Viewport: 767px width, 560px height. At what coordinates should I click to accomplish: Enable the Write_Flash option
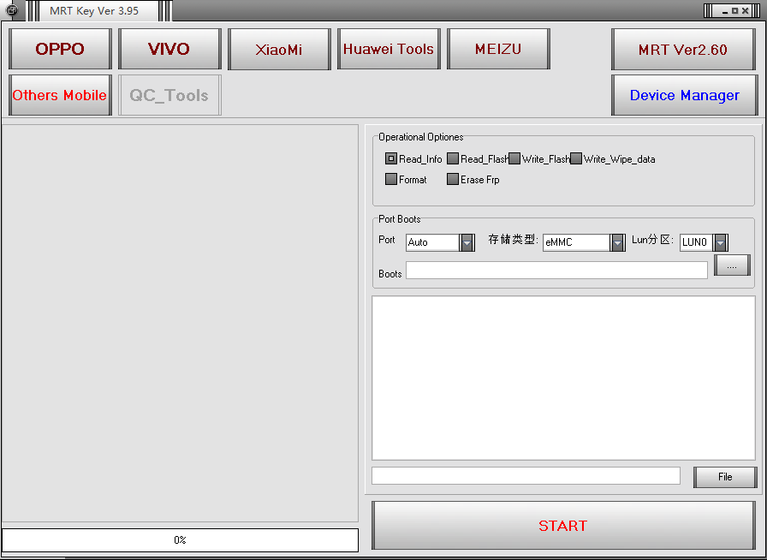click(x=514, y=158)
